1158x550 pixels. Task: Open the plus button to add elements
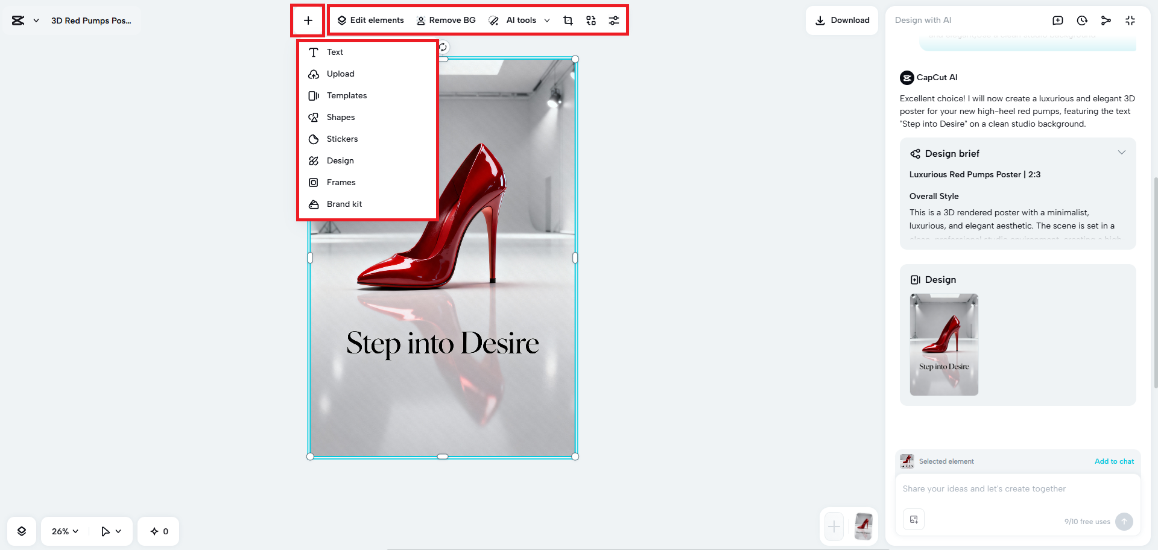[308, 20]
